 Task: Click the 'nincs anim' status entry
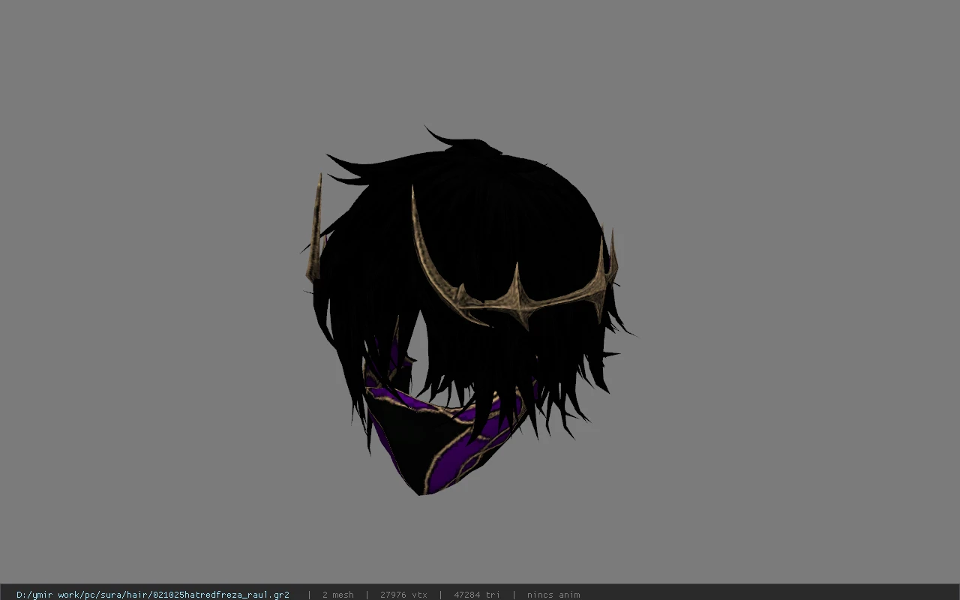(x=553, y=595)
